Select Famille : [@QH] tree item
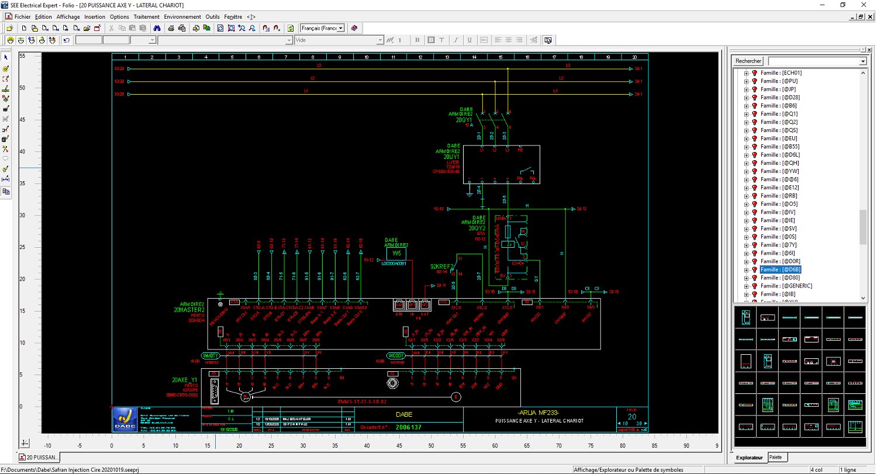 point(779,163)
